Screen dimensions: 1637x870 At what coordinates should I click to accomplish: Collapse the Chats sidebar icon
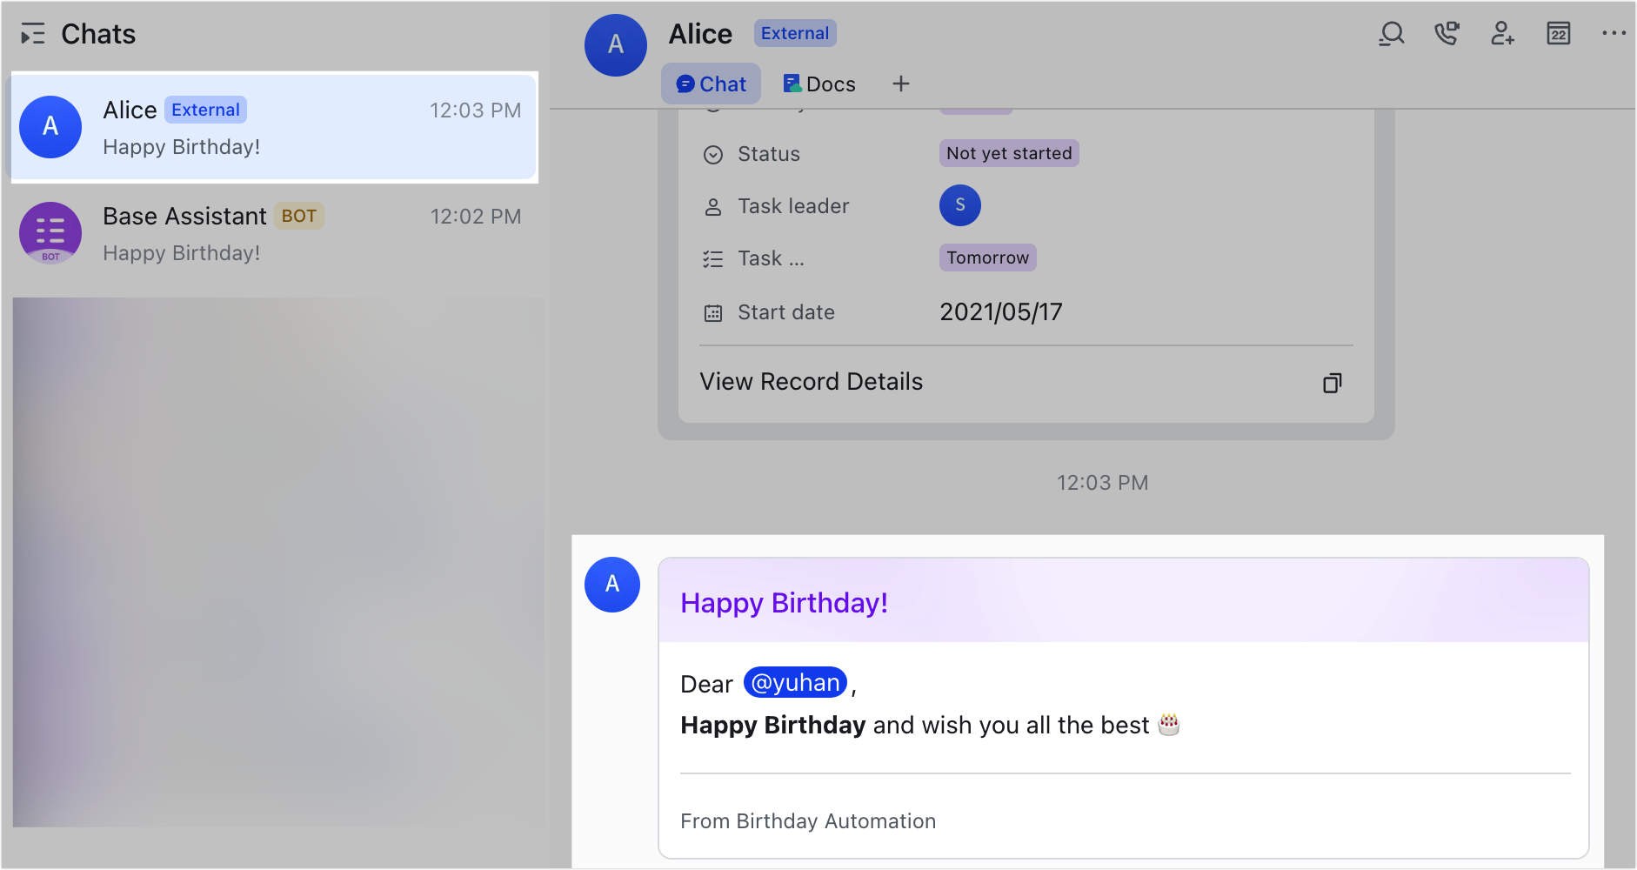tap(32, 35)
